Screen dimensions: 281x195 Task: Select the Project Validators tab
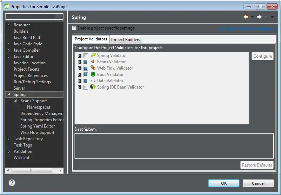pyautogui.click(x=91, y=39)
